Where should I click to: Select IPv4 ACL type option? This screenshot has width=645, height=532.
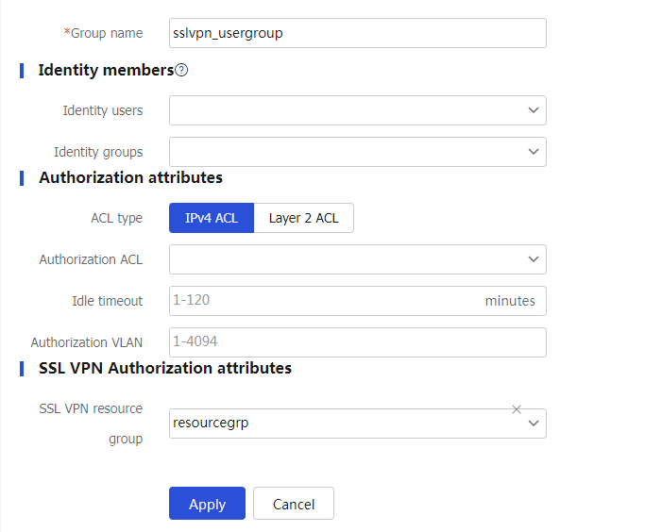[x=212, y=218]
